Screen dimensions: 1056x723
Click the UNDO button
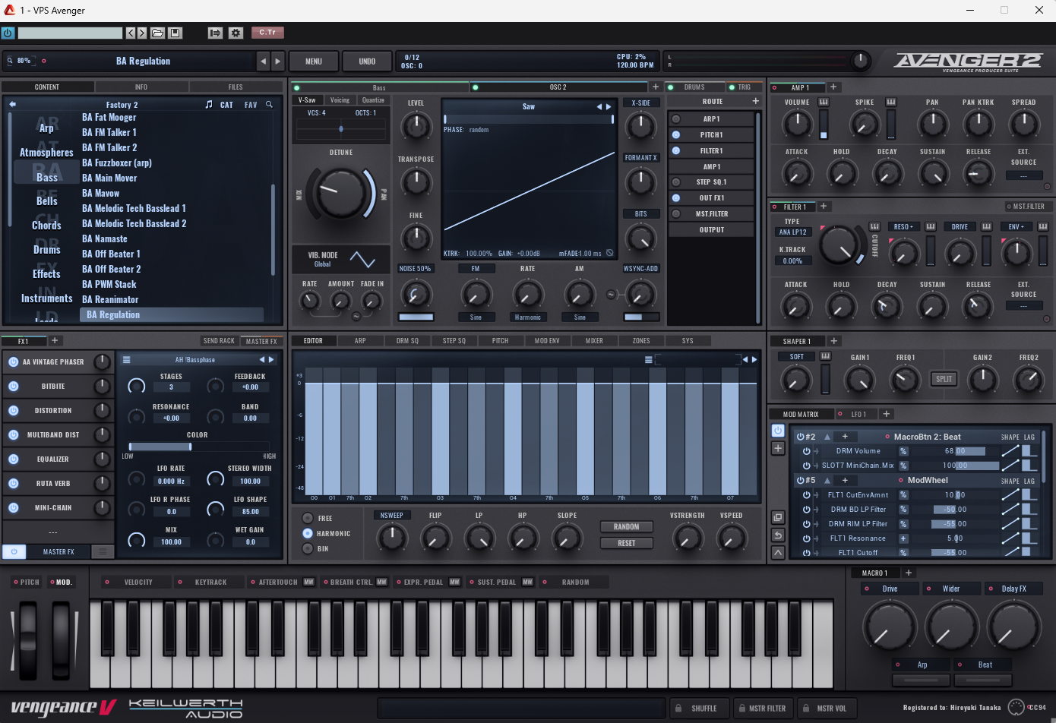pyautogui.click(x=367, y=62)
